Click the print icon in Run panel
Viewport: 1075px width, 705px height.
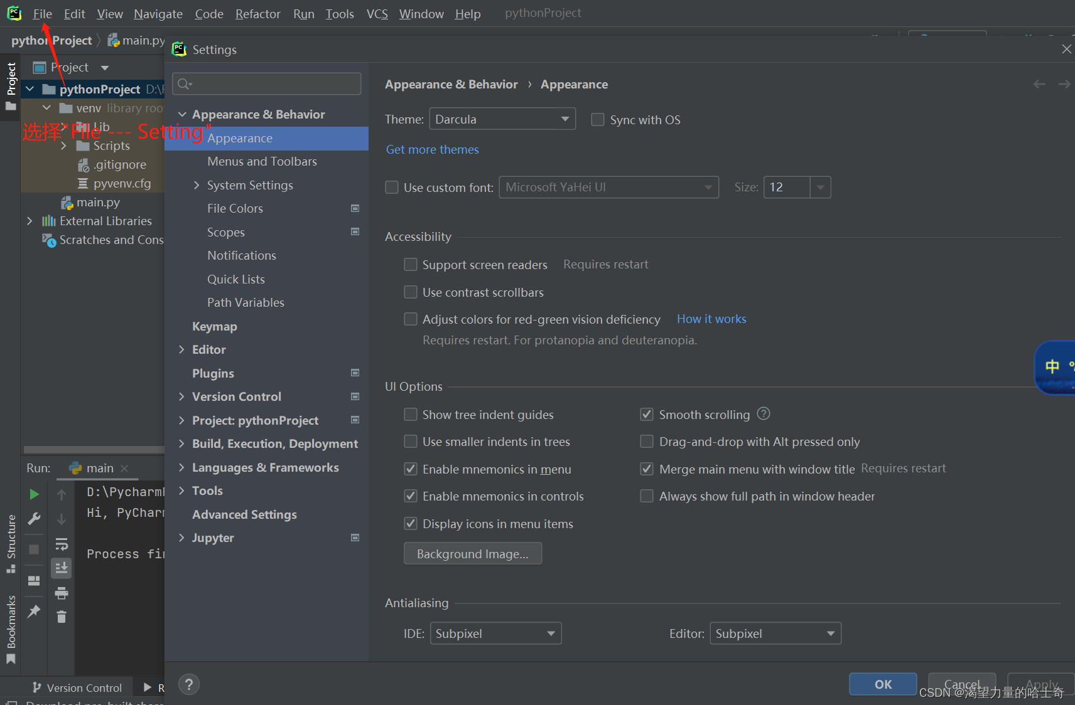[x=62, y=593]
